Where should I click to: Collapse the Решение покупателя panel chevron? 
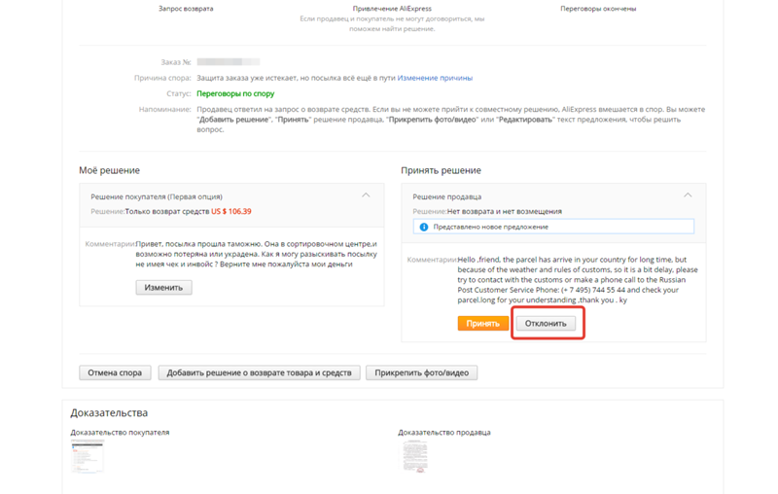pos(366,195)
